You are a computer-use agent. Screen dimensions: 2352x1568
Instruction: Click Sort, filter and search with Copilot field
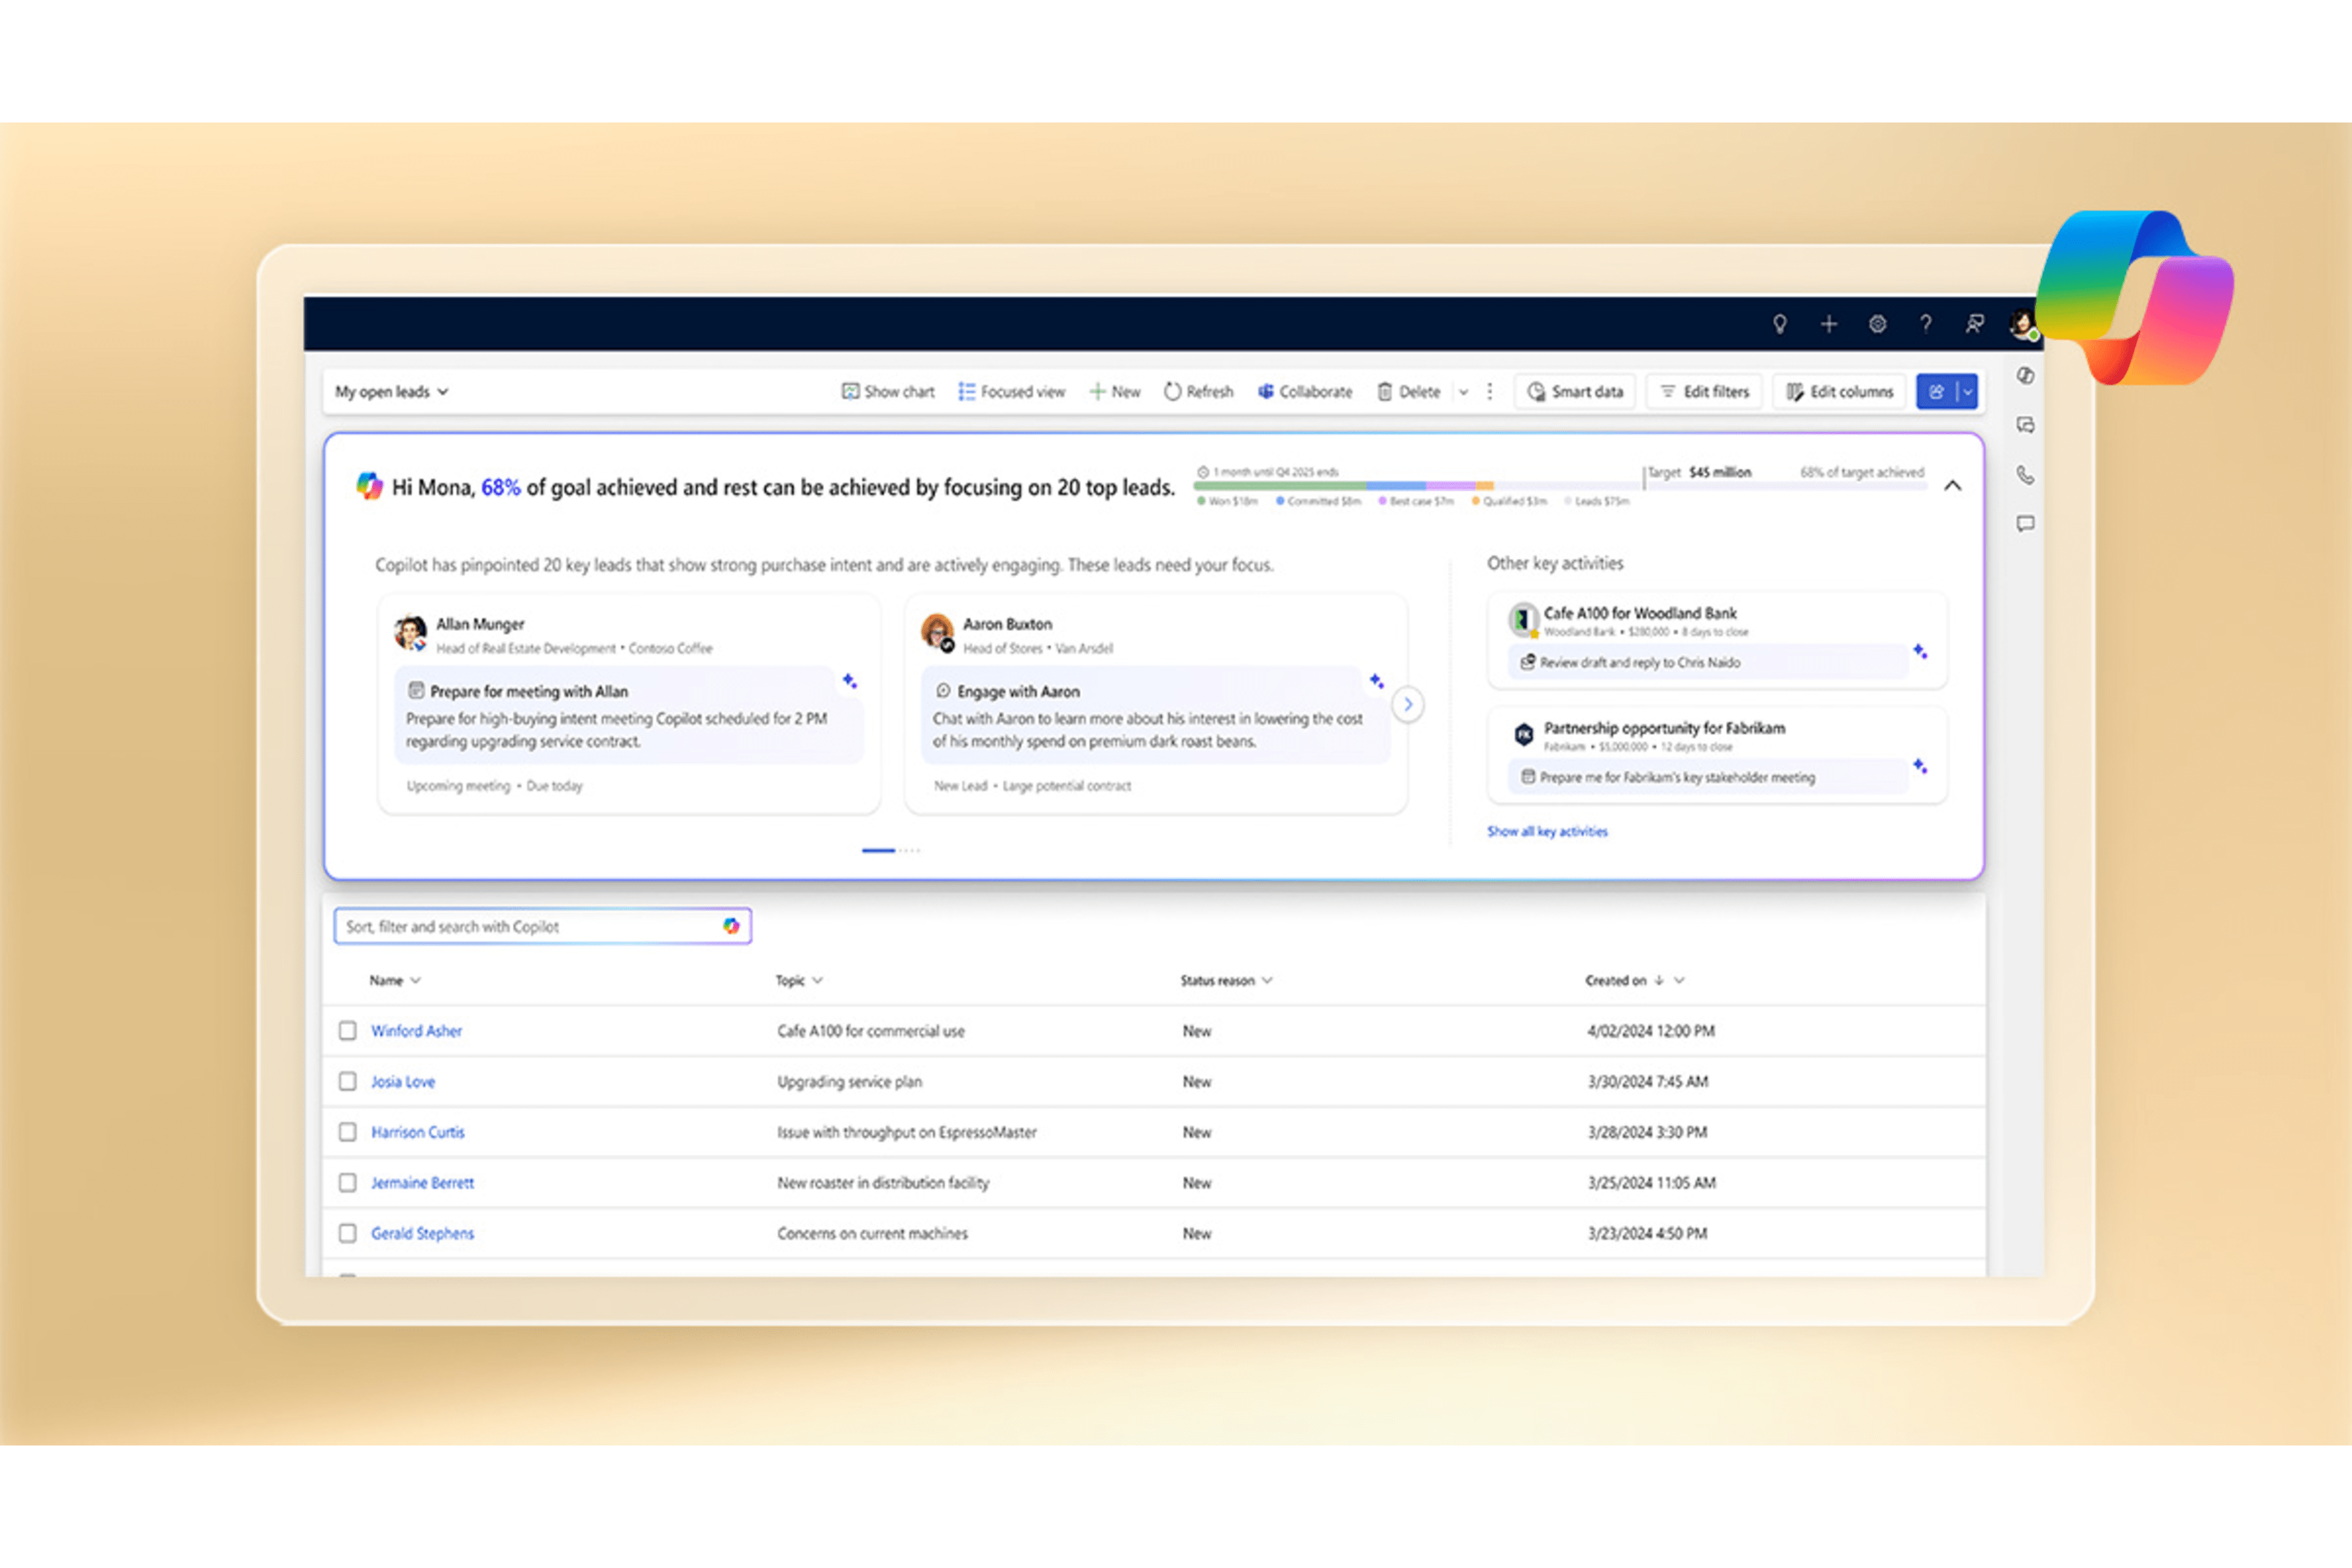click(x=542, y=927)
